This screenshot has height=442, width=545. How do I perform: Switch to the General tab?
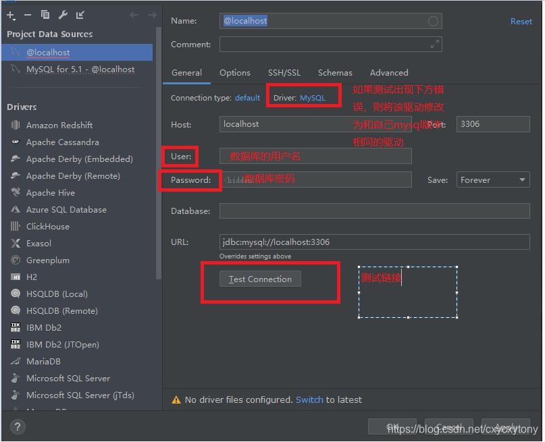click(x=186, y=73)
